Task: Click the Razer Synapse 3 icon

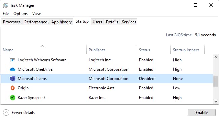Action: [13, 98]
